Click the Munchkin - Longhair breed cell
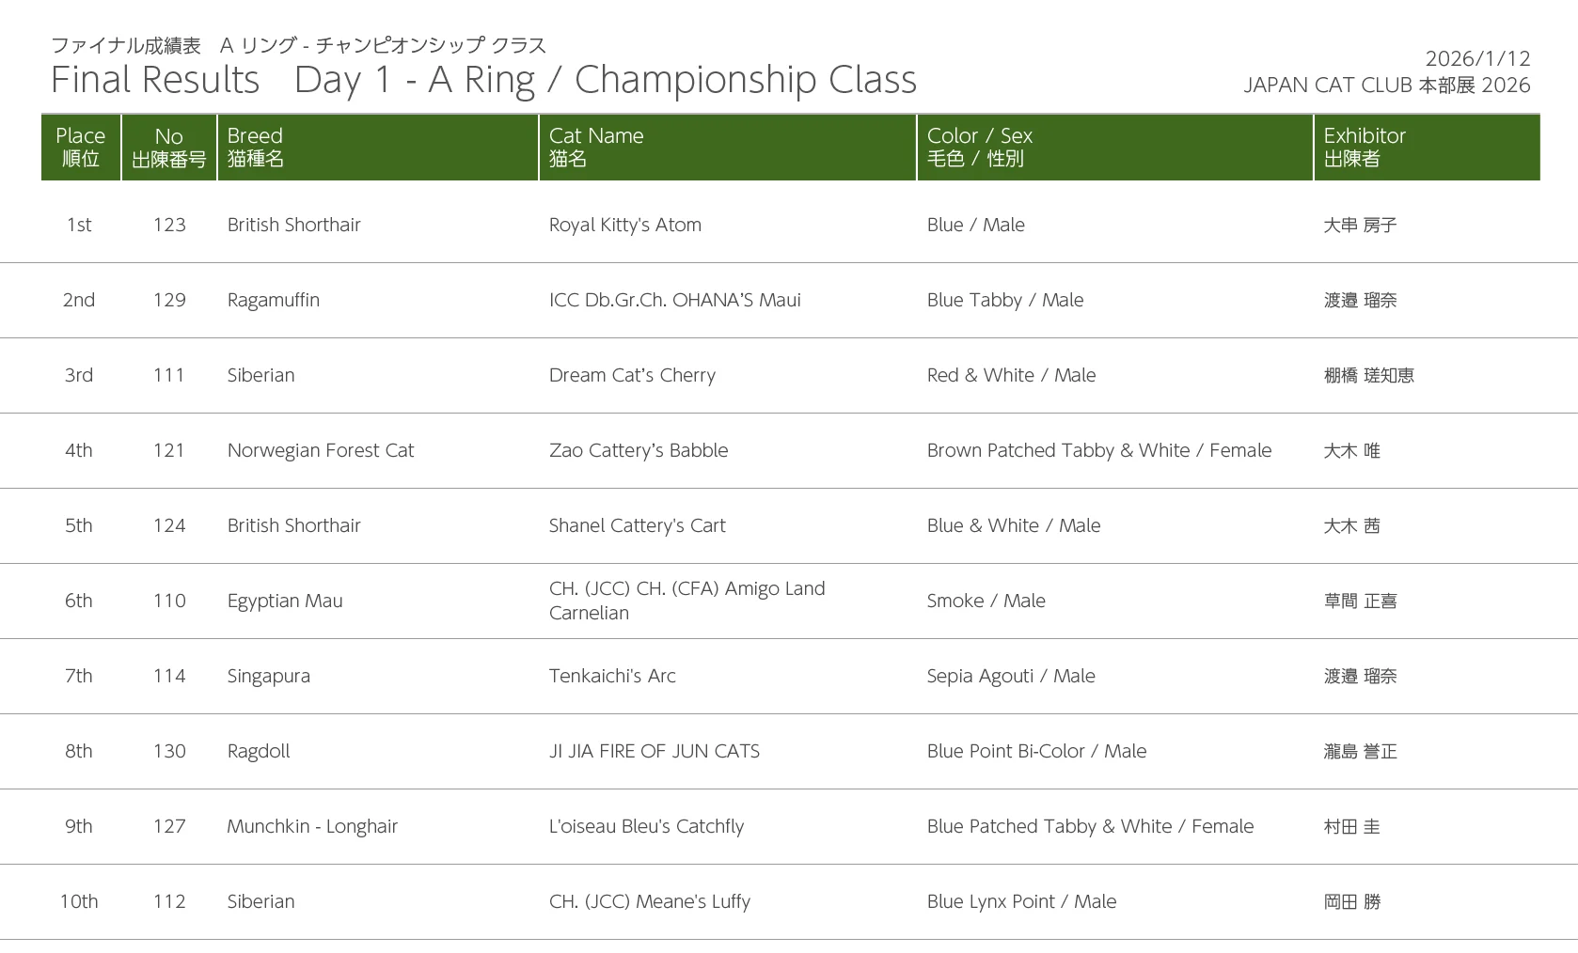Image resolution: width=1578 pixels, height=953 pixels. (312, 826)
